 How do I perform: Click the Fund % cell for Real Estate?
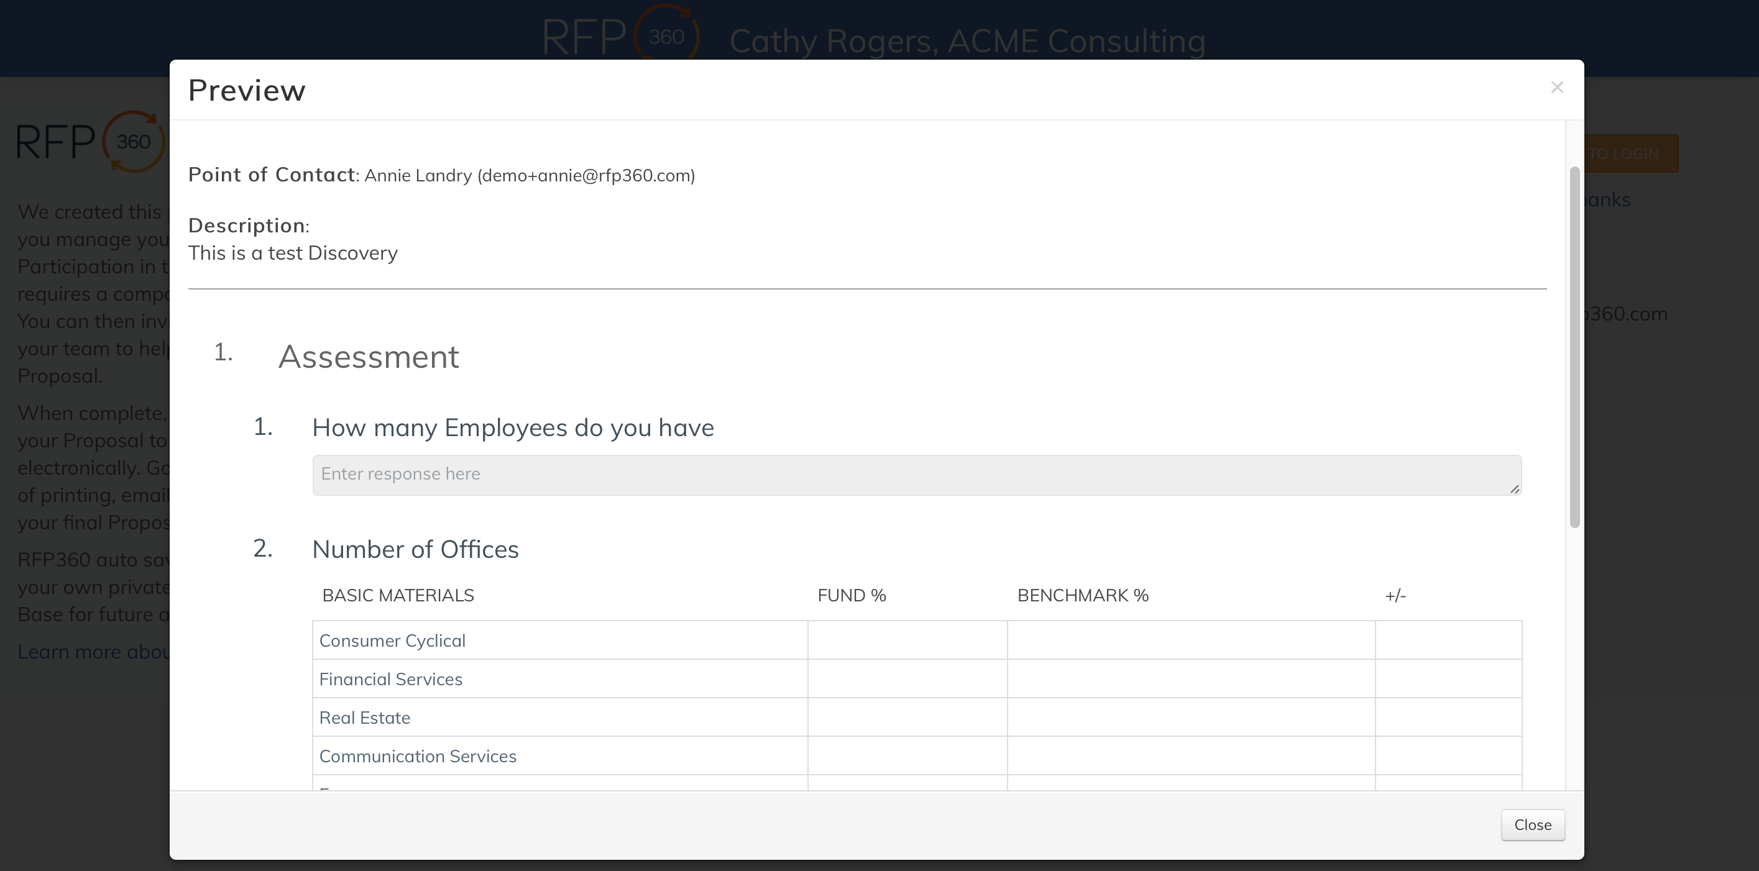click(x=907, y=718)
